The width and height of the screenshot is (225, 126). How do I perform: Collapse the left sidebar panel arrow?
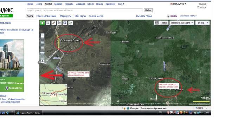point(38,62)
